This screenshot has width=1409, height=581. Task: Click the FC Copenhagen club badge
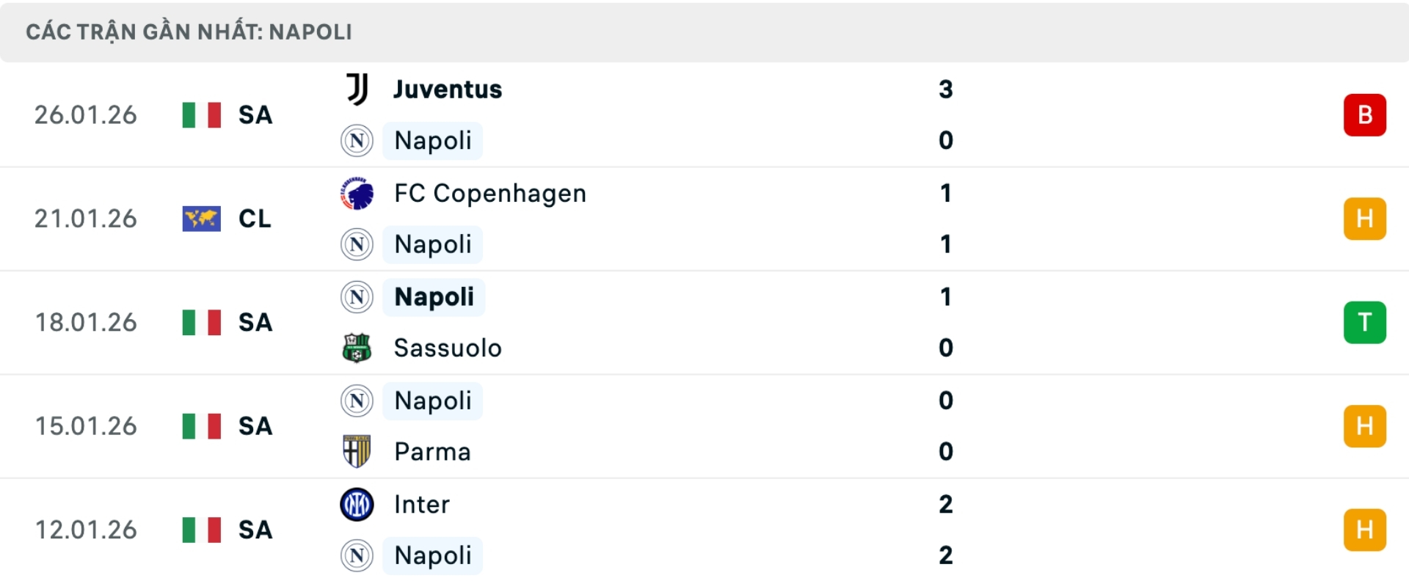tap(357, 193)
